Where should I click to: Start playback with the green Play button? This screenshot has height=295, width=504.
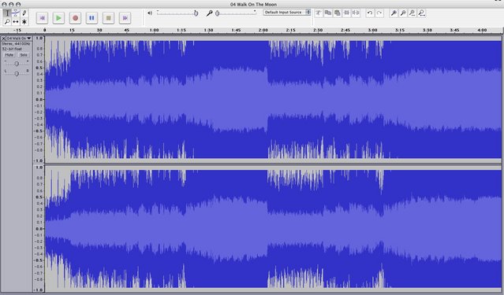[58, 18]
